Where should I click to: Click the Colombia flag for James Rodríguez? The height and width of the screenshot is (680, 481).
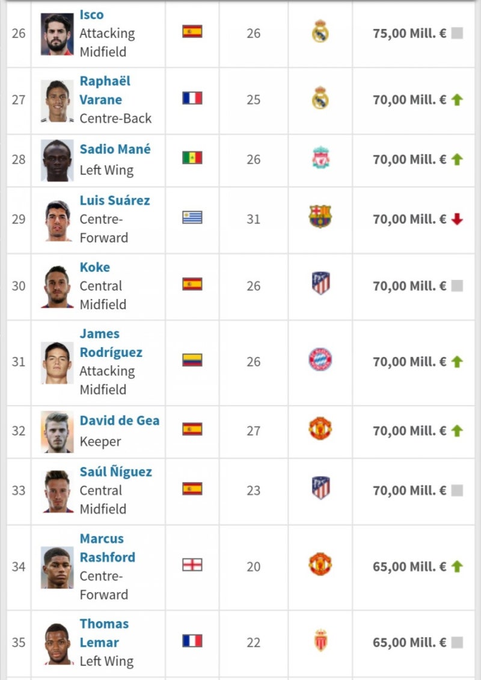[x=192, y=360]
